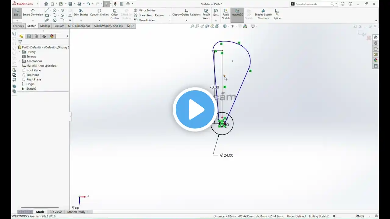Open the FeatureManager design tree tab

[x=21, y=36]
